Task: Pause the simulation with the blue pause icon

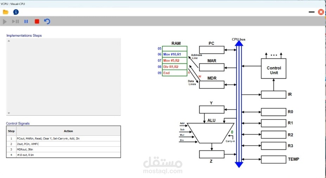Action: click(x=26, y=22)
